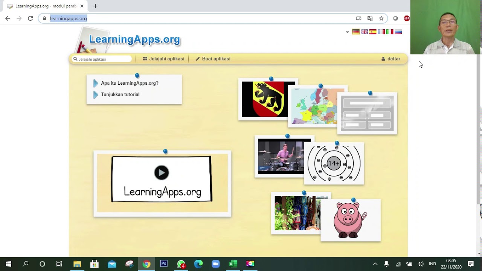
Task: Open the drummer video thumbnail
Action: click(281, 157)
